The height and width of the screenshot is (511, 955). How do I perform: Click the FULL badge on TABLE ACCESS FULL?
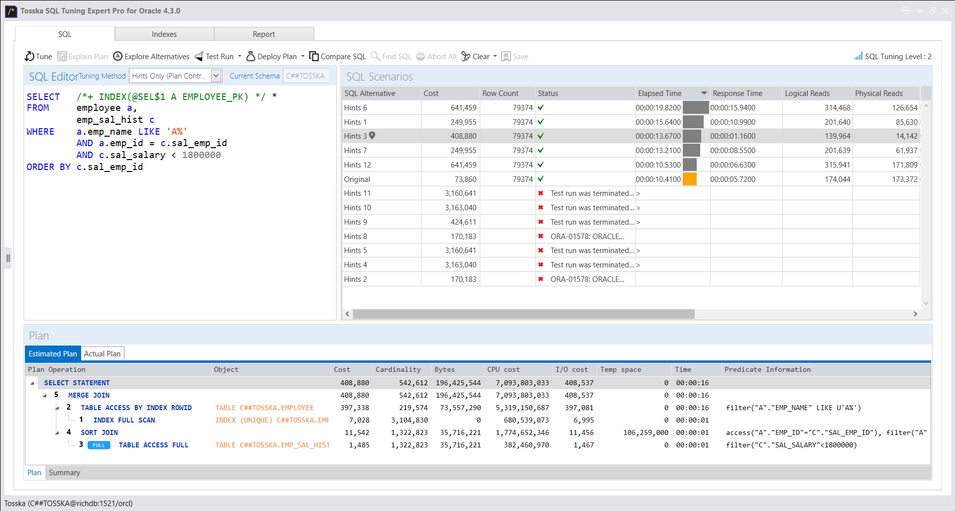click(99, 445)
